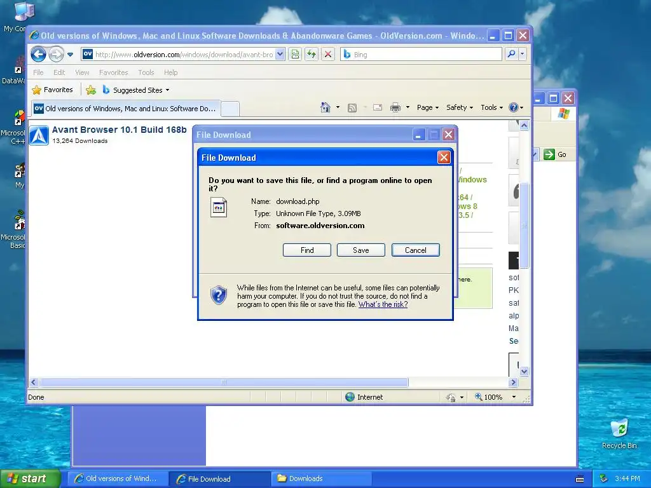Screen dimensions: 651x488
Task: Click the horizontal scrollbar right arrow
Action: (x=513, y=382)
